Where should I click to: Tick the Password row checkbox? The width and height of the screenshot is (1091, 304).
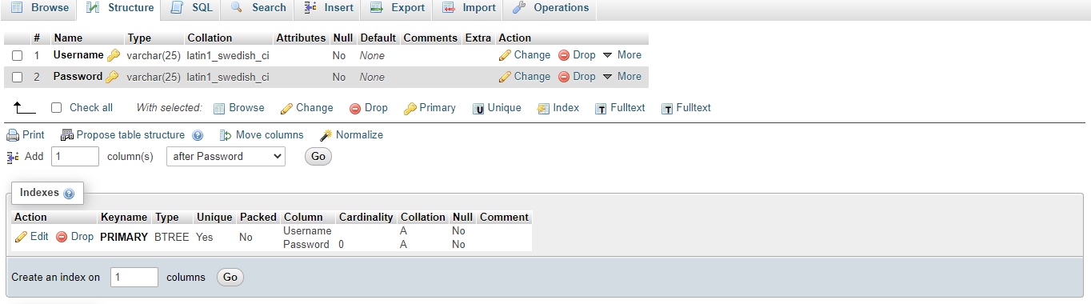17,78
